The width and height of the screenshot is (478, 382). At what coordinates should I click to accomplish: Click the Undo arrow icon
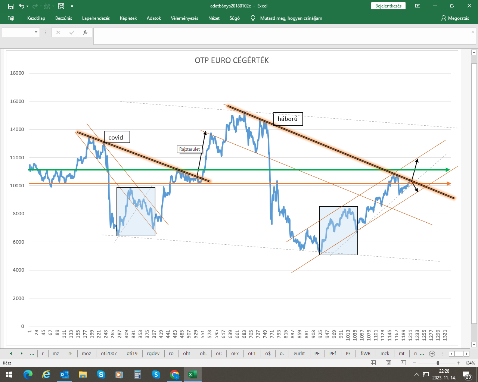tap(21, 6)
